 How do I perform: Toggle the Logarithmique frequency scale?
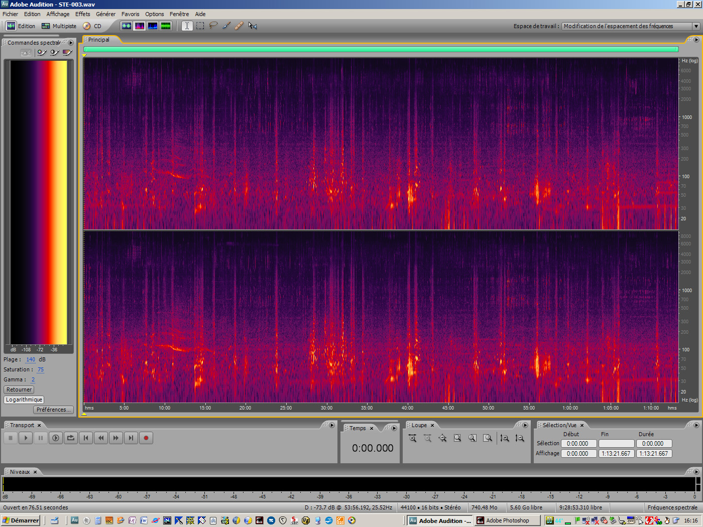click(24, 400)
